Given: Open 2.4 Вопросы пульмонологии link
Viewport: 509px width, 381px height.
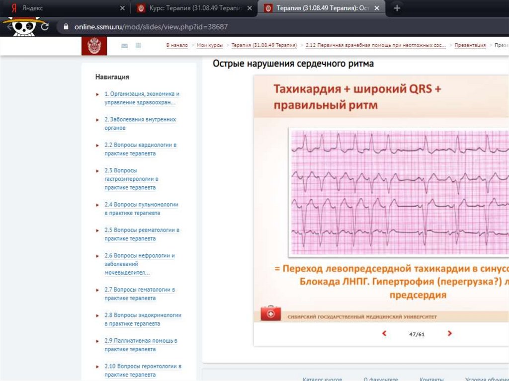Looking at the screenshot, I should click(x=142, y=209).
